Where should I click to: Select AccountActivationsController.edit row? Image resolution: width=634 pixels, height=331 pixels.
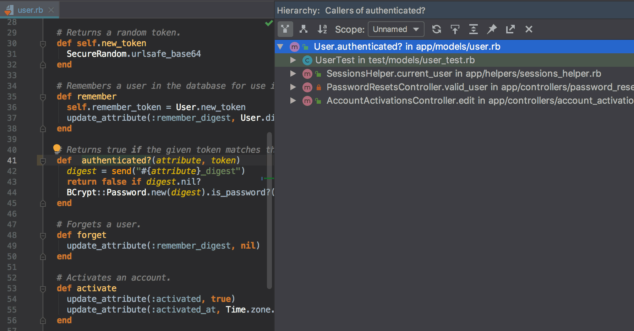point(454,101)
